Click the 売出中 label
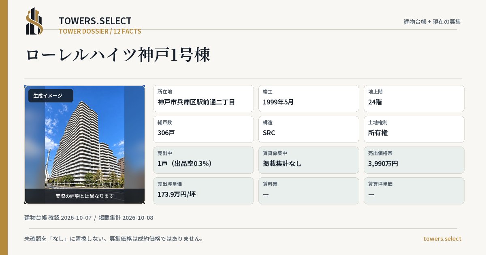Viewport: 486px width, 255px height. pyautogui.click(x=165, y=153)
